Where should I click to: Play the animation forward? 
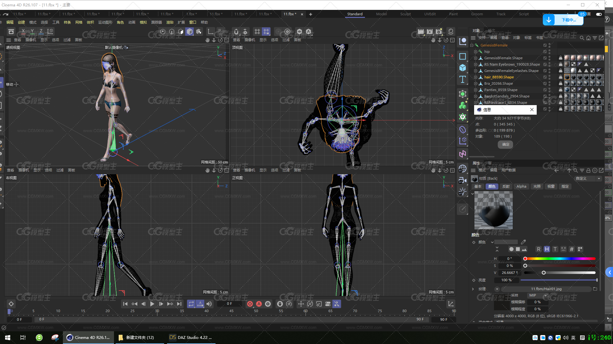[x=152, y=304]
